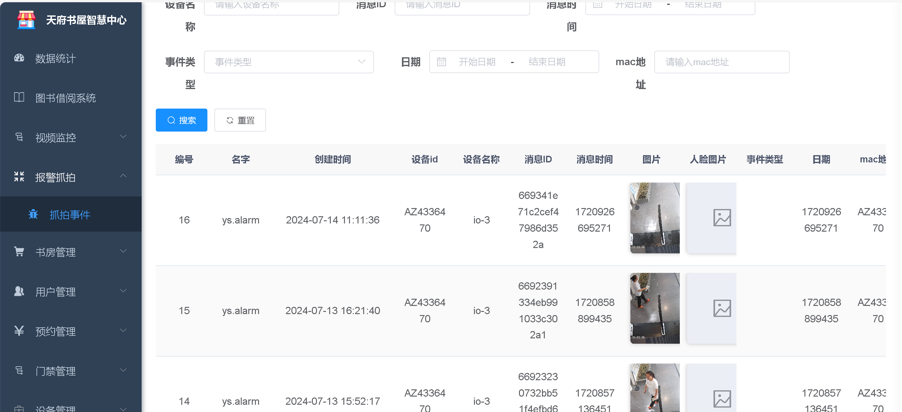Collapse the 报警抓拍 submenu chevron
This screenshot has height=412, width=902.
(123, 176)
